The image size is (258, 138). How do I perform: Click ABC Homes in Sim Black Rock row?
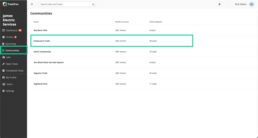121,63
